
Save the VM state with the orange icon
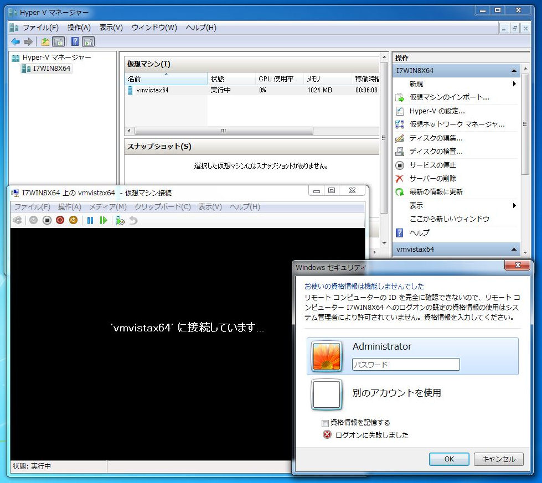[73, 220]
